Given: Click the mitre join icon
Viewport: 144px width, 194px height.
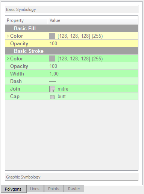Looking at the screenshot, I should click(52, 89).
